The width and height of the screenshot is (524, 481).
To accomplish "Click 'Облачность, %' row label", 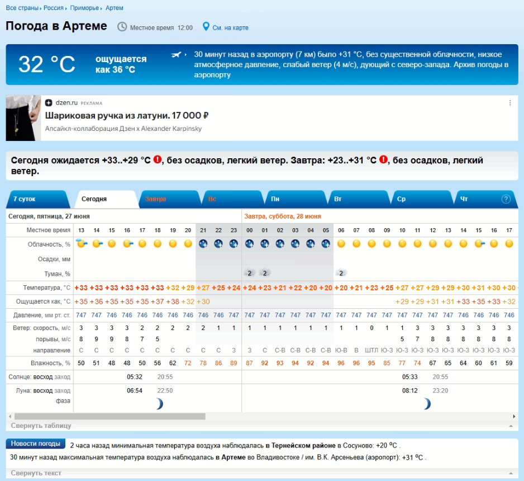I will [x=49, y=244].
